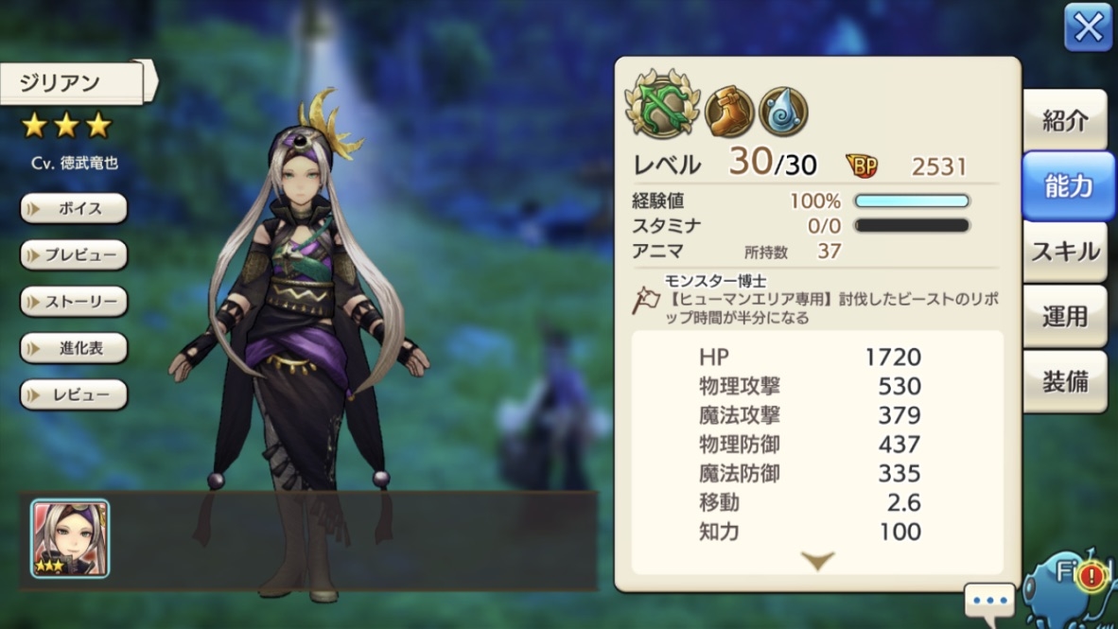1118x629 pixels.
Task: Select the Jillian character portrait thumbnail
Action: (70, 538)
